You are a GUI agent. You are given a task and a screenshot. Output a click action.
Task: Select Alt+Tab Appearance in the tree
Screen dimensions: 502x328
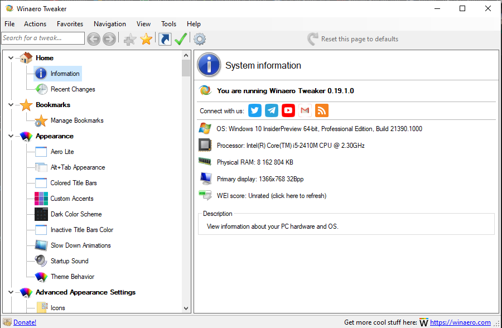click(78, 167)
